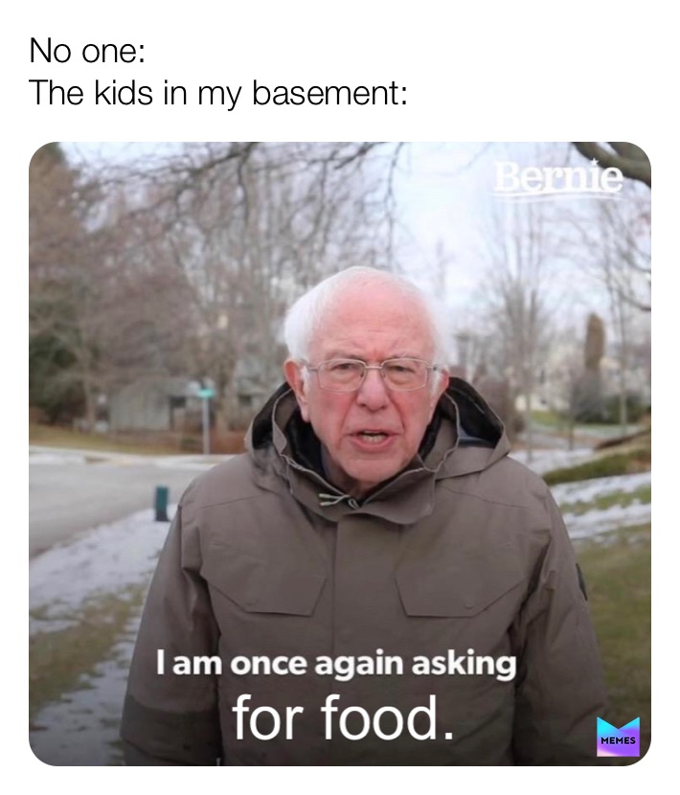Viewport: 680px width, 795px height.
Task: Click the Bernie watermark logo
Action: pyautogui.click(x=558, y=178)
